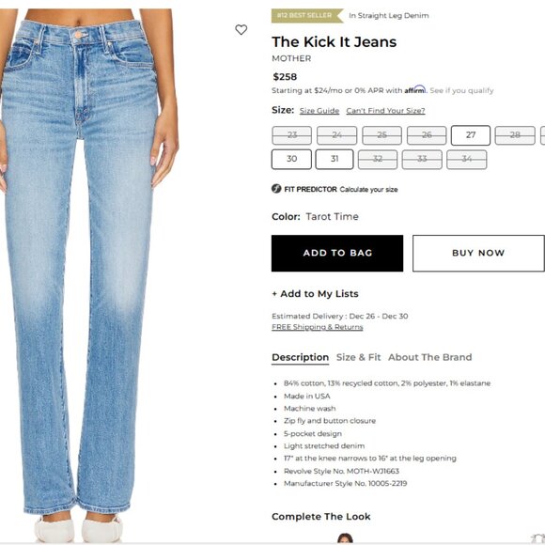Click the jeans product image

coord(89,274)
